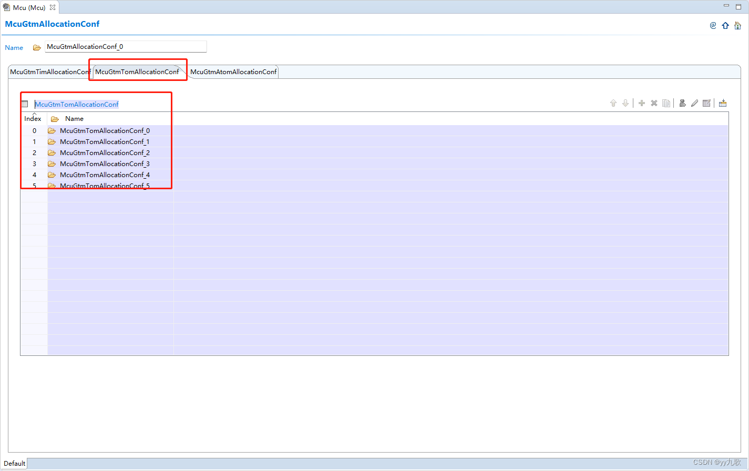
Task: Click the table-with-pencil edit icon
Action: pyautogui.click(x=707, y=103)
